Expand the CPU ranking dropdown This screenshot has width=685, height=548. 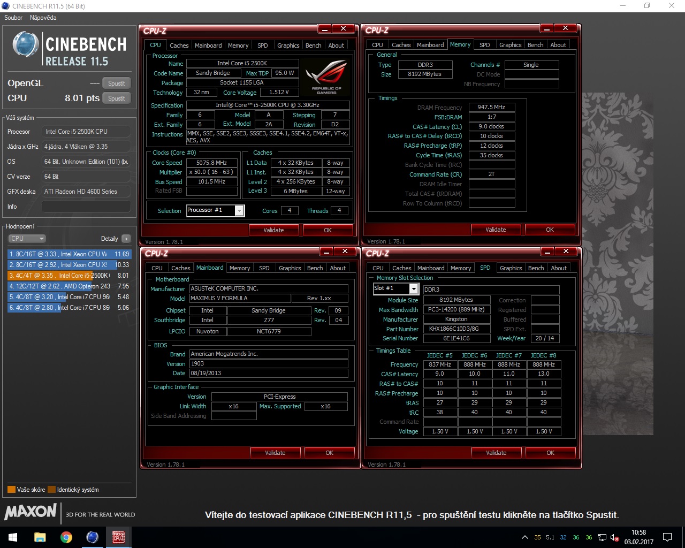click(27, 239)
